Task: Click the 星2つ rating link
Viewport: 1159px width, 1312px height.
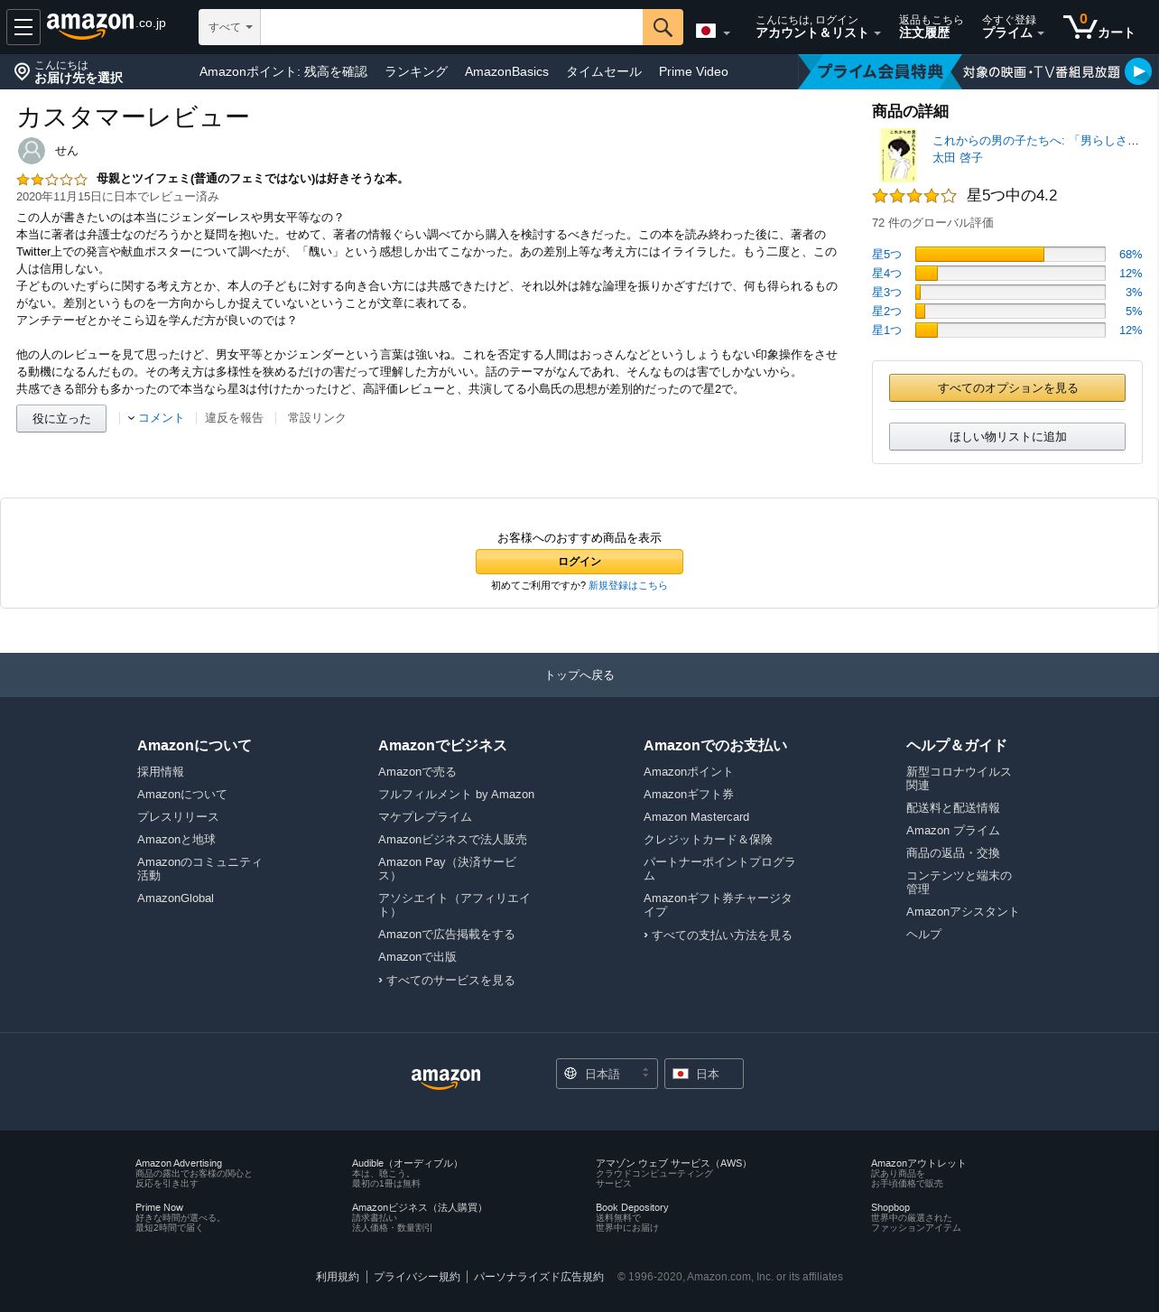Action: (886, 312)
